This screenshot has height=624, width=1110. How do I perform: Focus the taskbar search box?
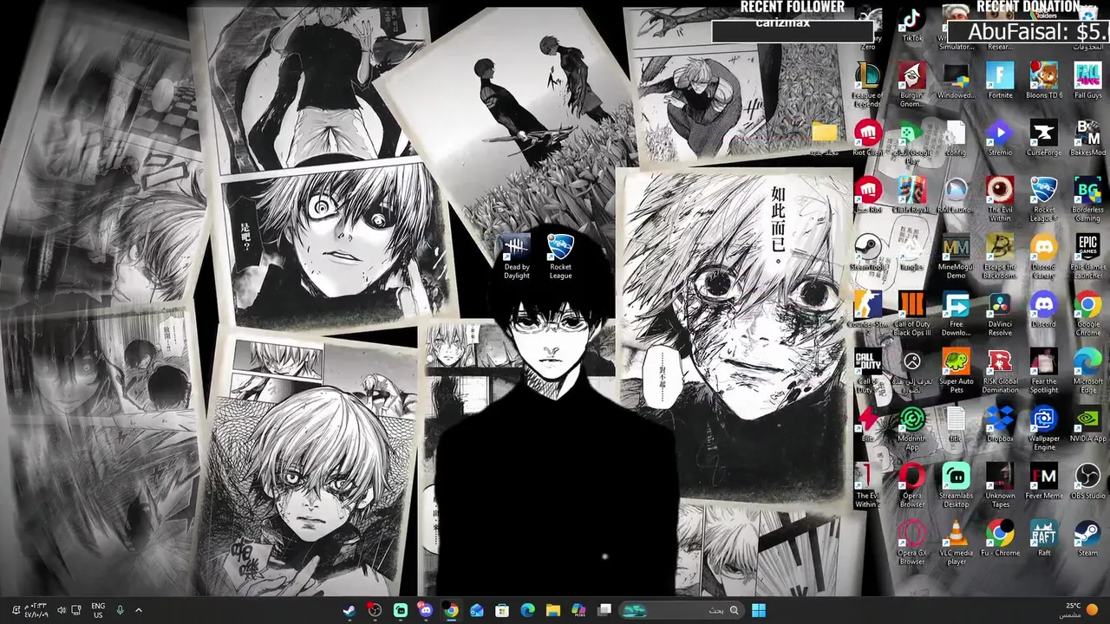pos(681,610)
